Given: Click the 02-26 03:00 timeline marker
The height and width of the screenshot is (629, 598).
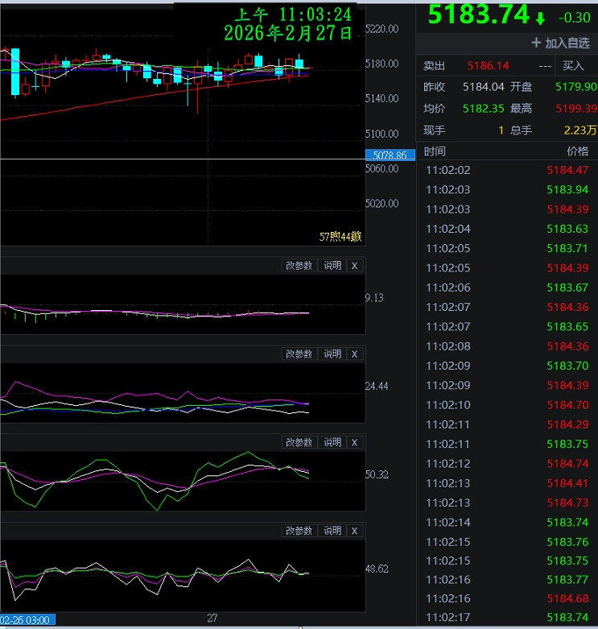Looking at the screenshot, I should pos(27,619).
